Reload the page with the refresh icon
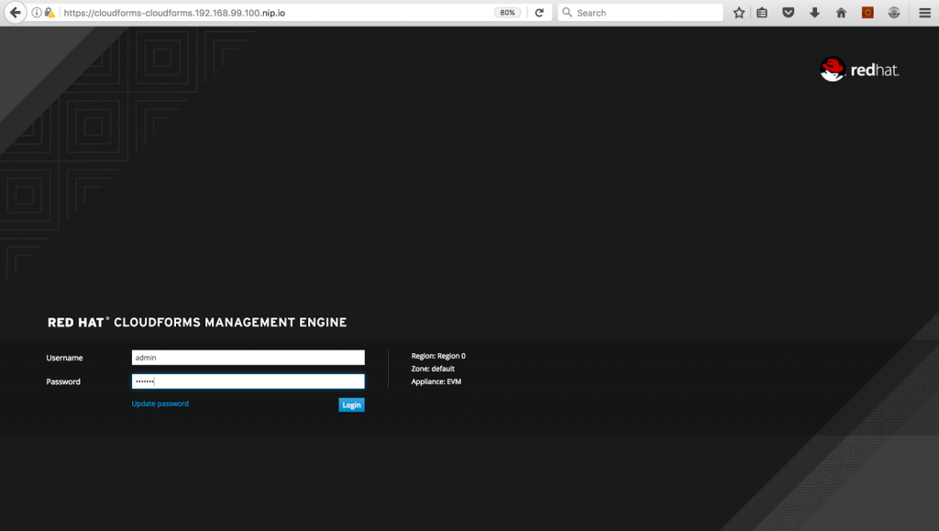939x531 pixels. 539,13
